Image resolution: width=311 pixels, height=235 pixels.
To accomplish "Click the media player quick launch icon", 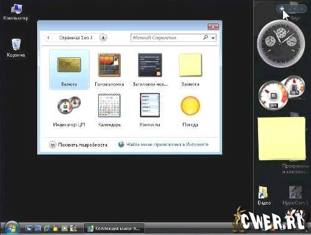I will [65, 229].
